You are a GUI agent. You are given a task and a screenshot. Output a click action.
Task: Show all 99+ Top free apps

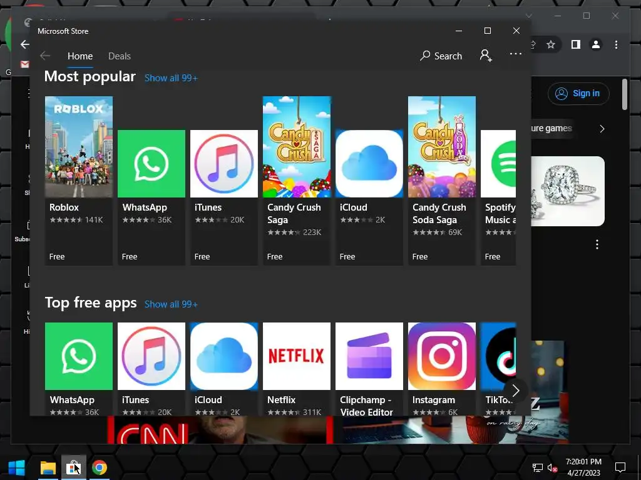pos(171,304)
